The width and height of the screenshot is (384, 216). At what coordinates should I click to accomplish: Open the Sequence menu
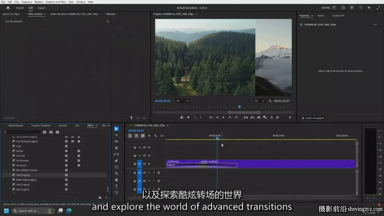pyautogui.click(x=27, y=2)
